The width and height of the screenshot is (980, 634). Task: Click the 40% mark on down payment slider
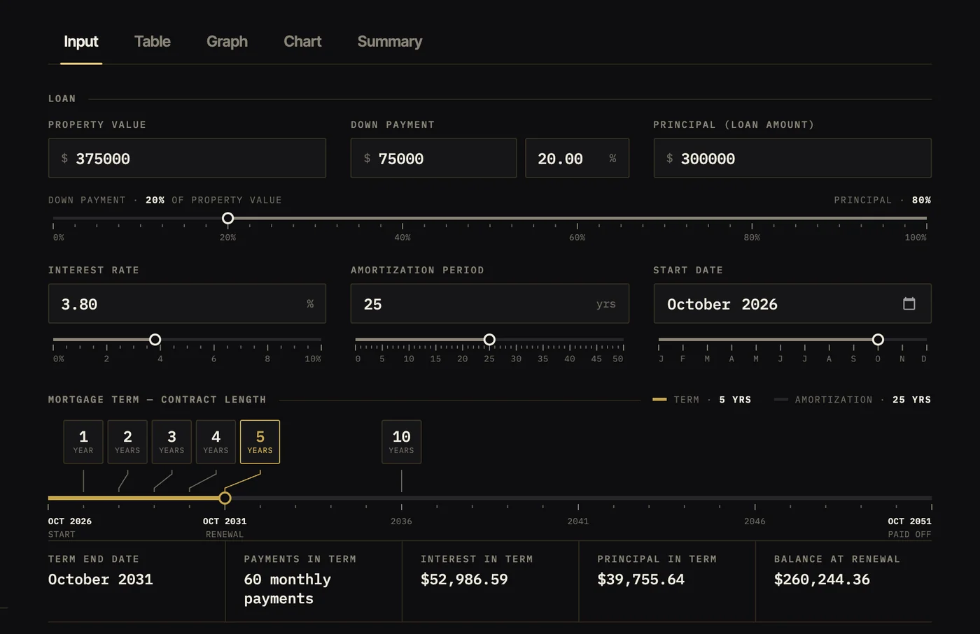coord(402,238)
